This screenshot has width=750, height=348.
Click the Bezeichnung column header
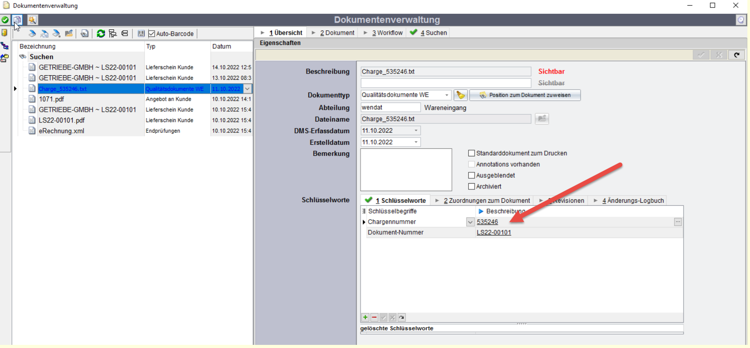[81, 46]
